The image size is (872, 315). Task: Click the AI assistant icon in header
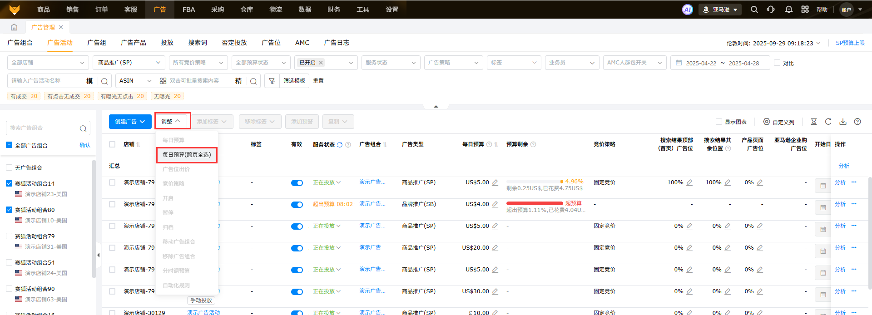coord(687,10)
